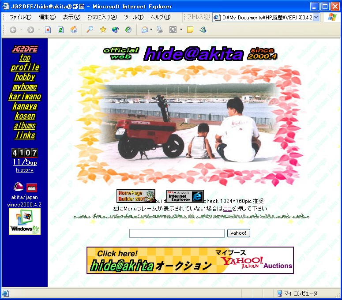Viewport: 342px width, 300px height.
Task: Open the Search magnifier in the toolbar
Action: tap(90, 30)
